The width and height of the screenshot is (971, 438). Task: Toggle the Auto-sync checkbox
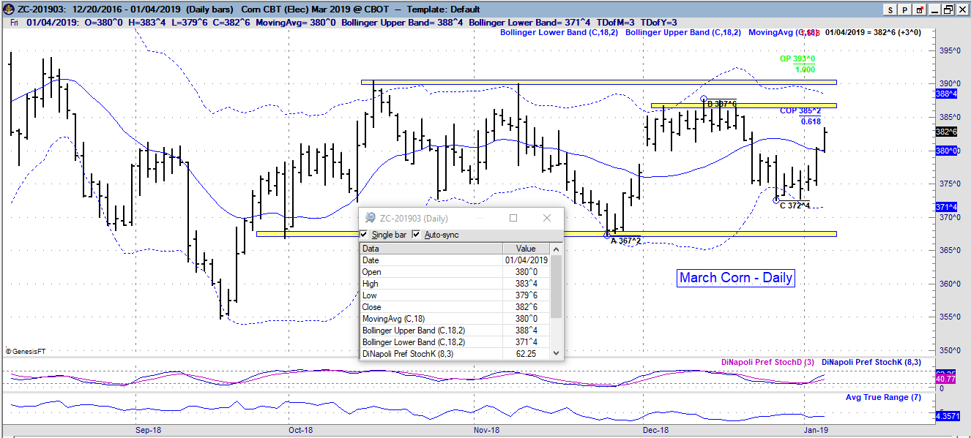tap(417, 235)
